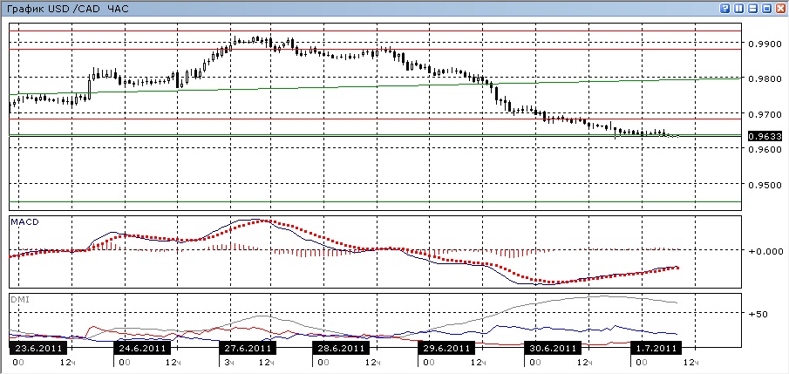This screenshot has width=789, height=374.
Task: Click the +0.000 MACD scale label
Action: tap(765, 251)
